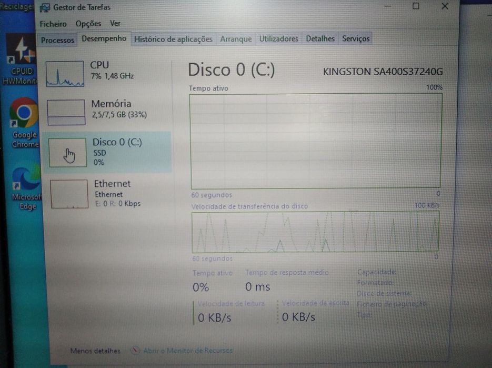Click the CPU label in sidebar
The width and height of the screenshot is (492, 368).
point(99,65)
